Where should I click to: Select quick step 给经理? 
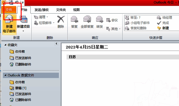[164, 17]
